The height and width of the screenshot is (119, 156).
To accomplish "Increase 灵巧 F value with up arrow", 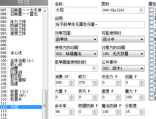I will tap(95, 96).
